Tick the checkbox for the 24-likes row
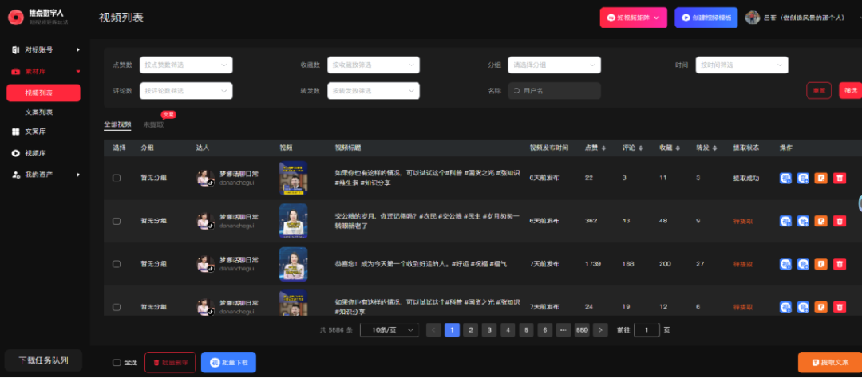The image size is (862, 378). pyautogui.click(x=117, y=306)
